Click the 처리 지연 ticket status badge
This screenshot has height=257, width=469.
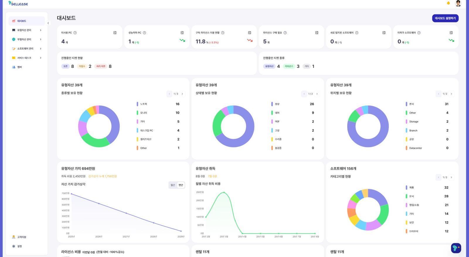101,66
